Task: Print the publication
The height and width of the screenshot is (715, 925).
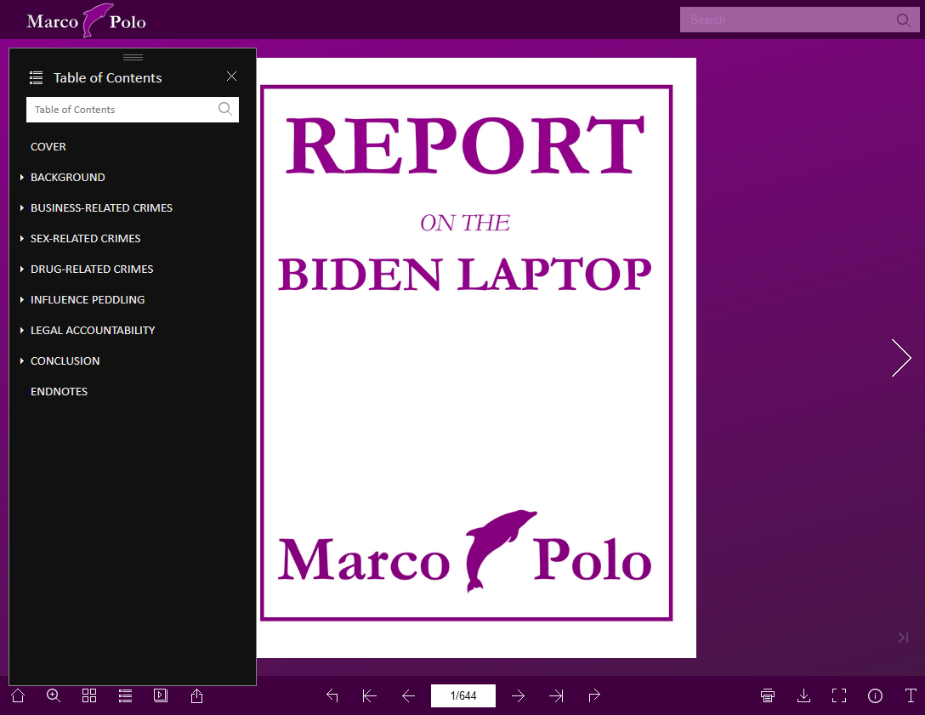Action: 768,695
